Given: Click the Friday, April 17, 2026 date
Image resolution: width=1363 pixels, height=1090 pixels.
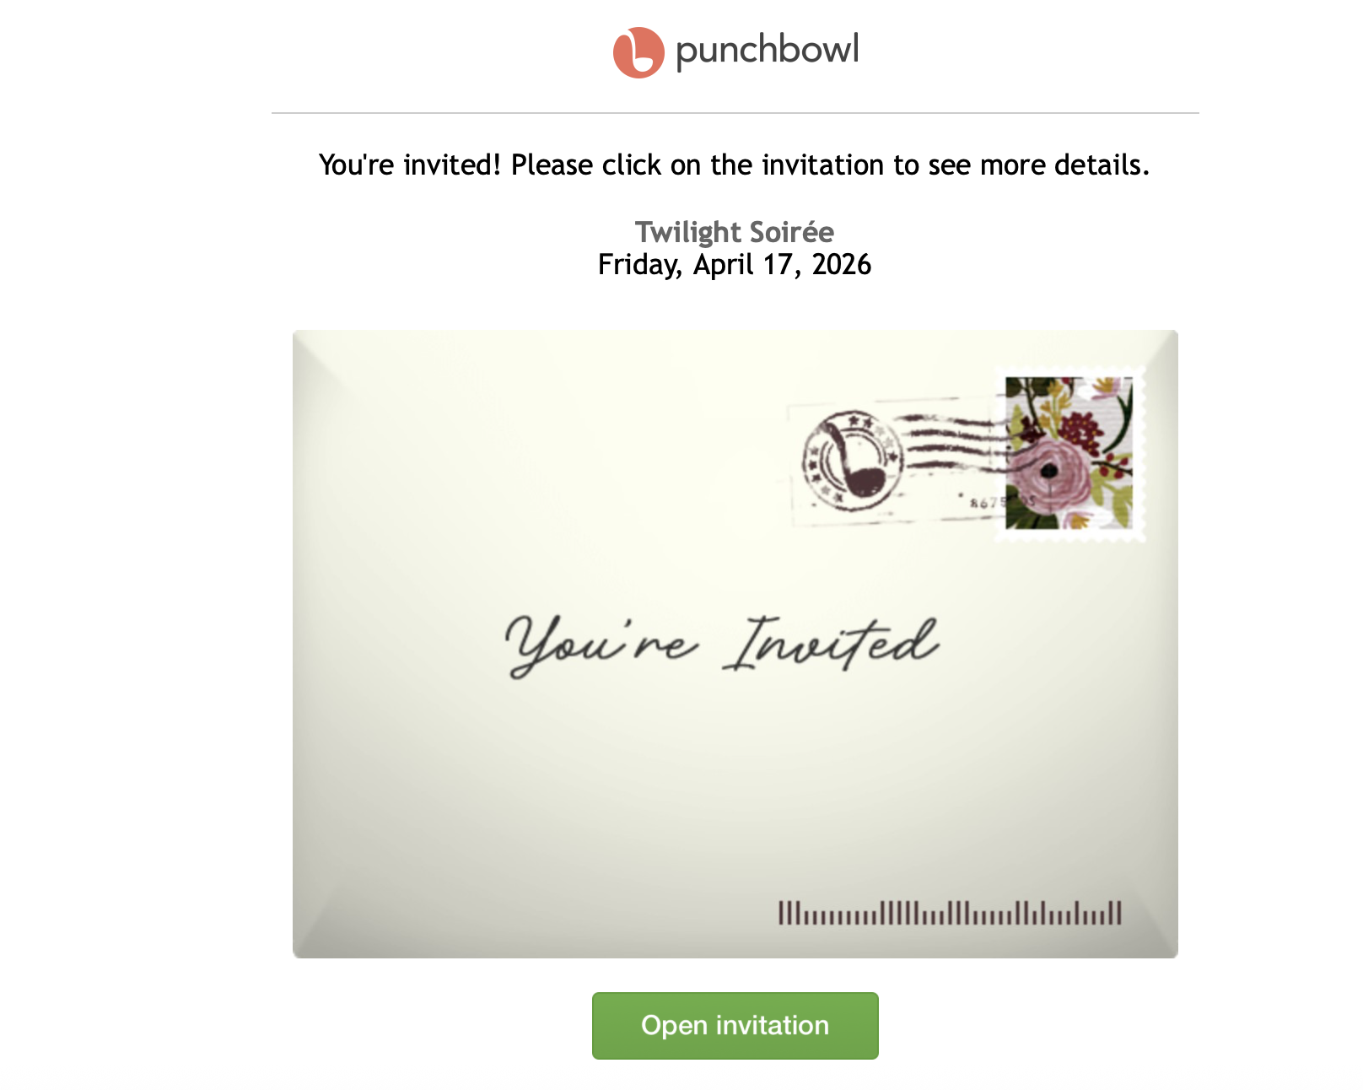Looking at the screenshot, I should point(734,265).
